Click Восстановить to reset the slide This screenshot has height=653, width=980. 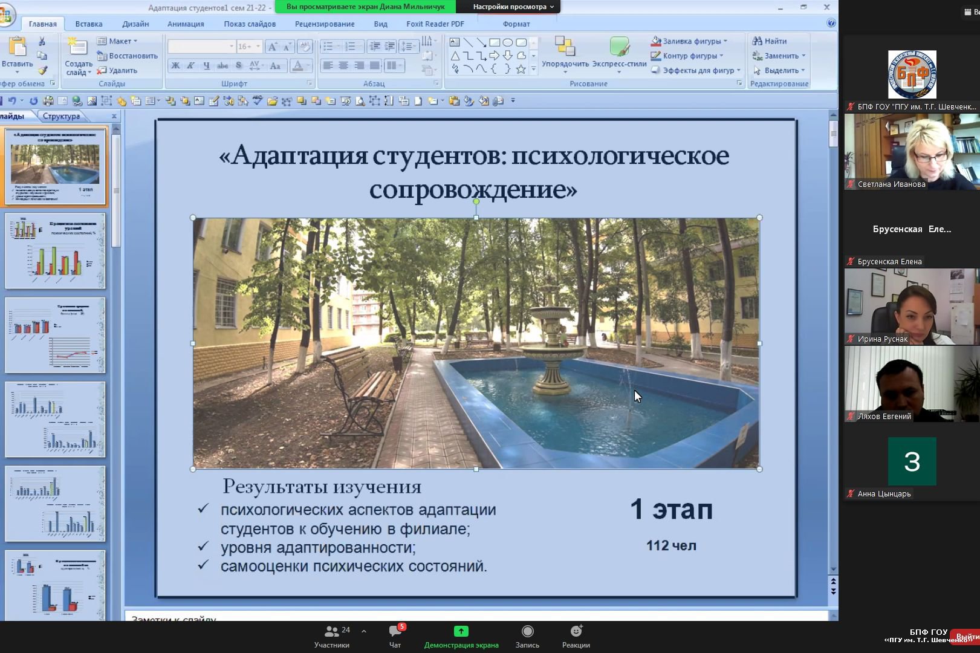128,56
